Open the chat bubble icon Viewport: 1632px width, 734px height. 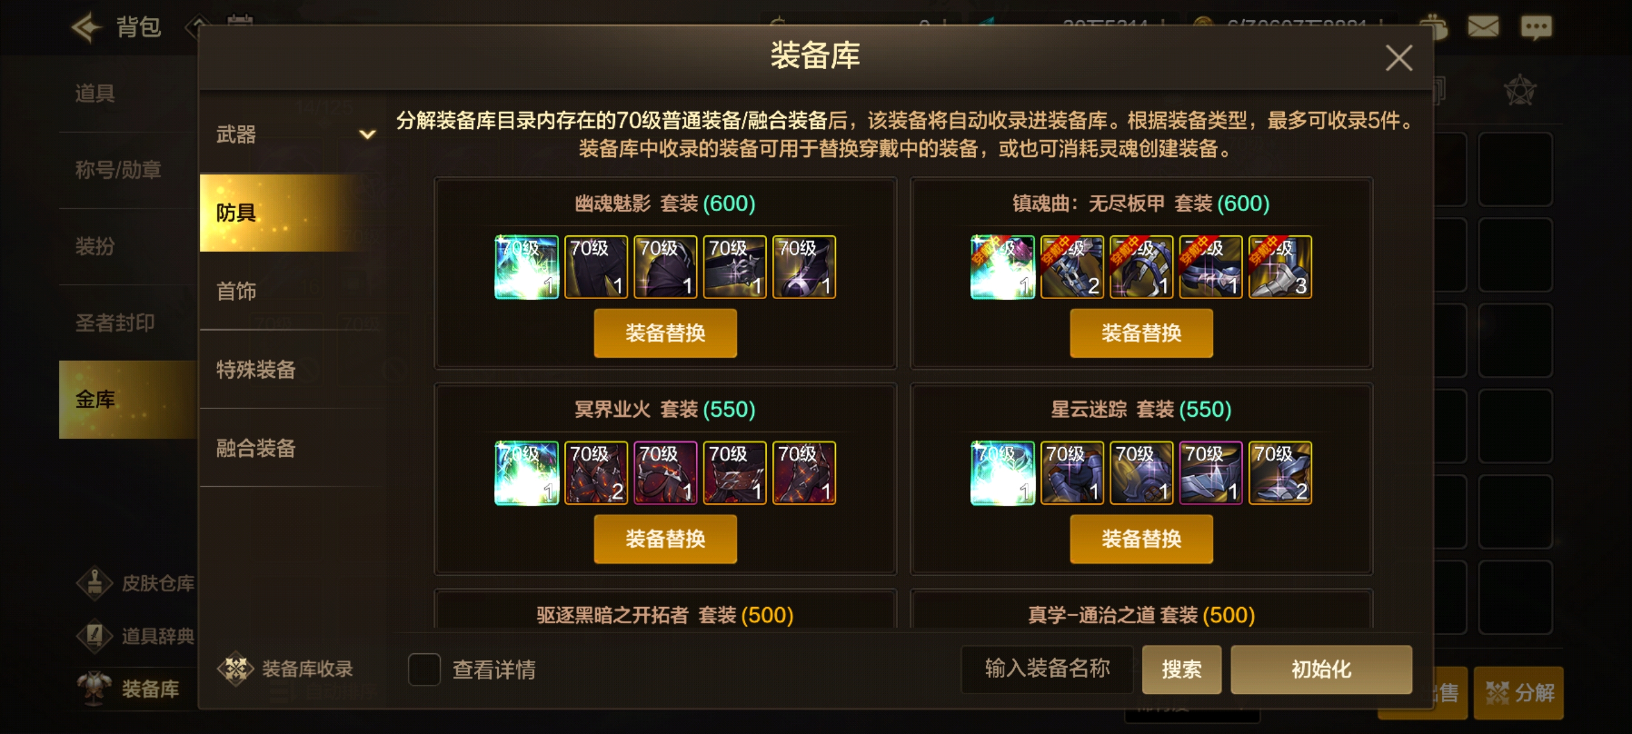pyautogui.click(x=1536, y=26)
